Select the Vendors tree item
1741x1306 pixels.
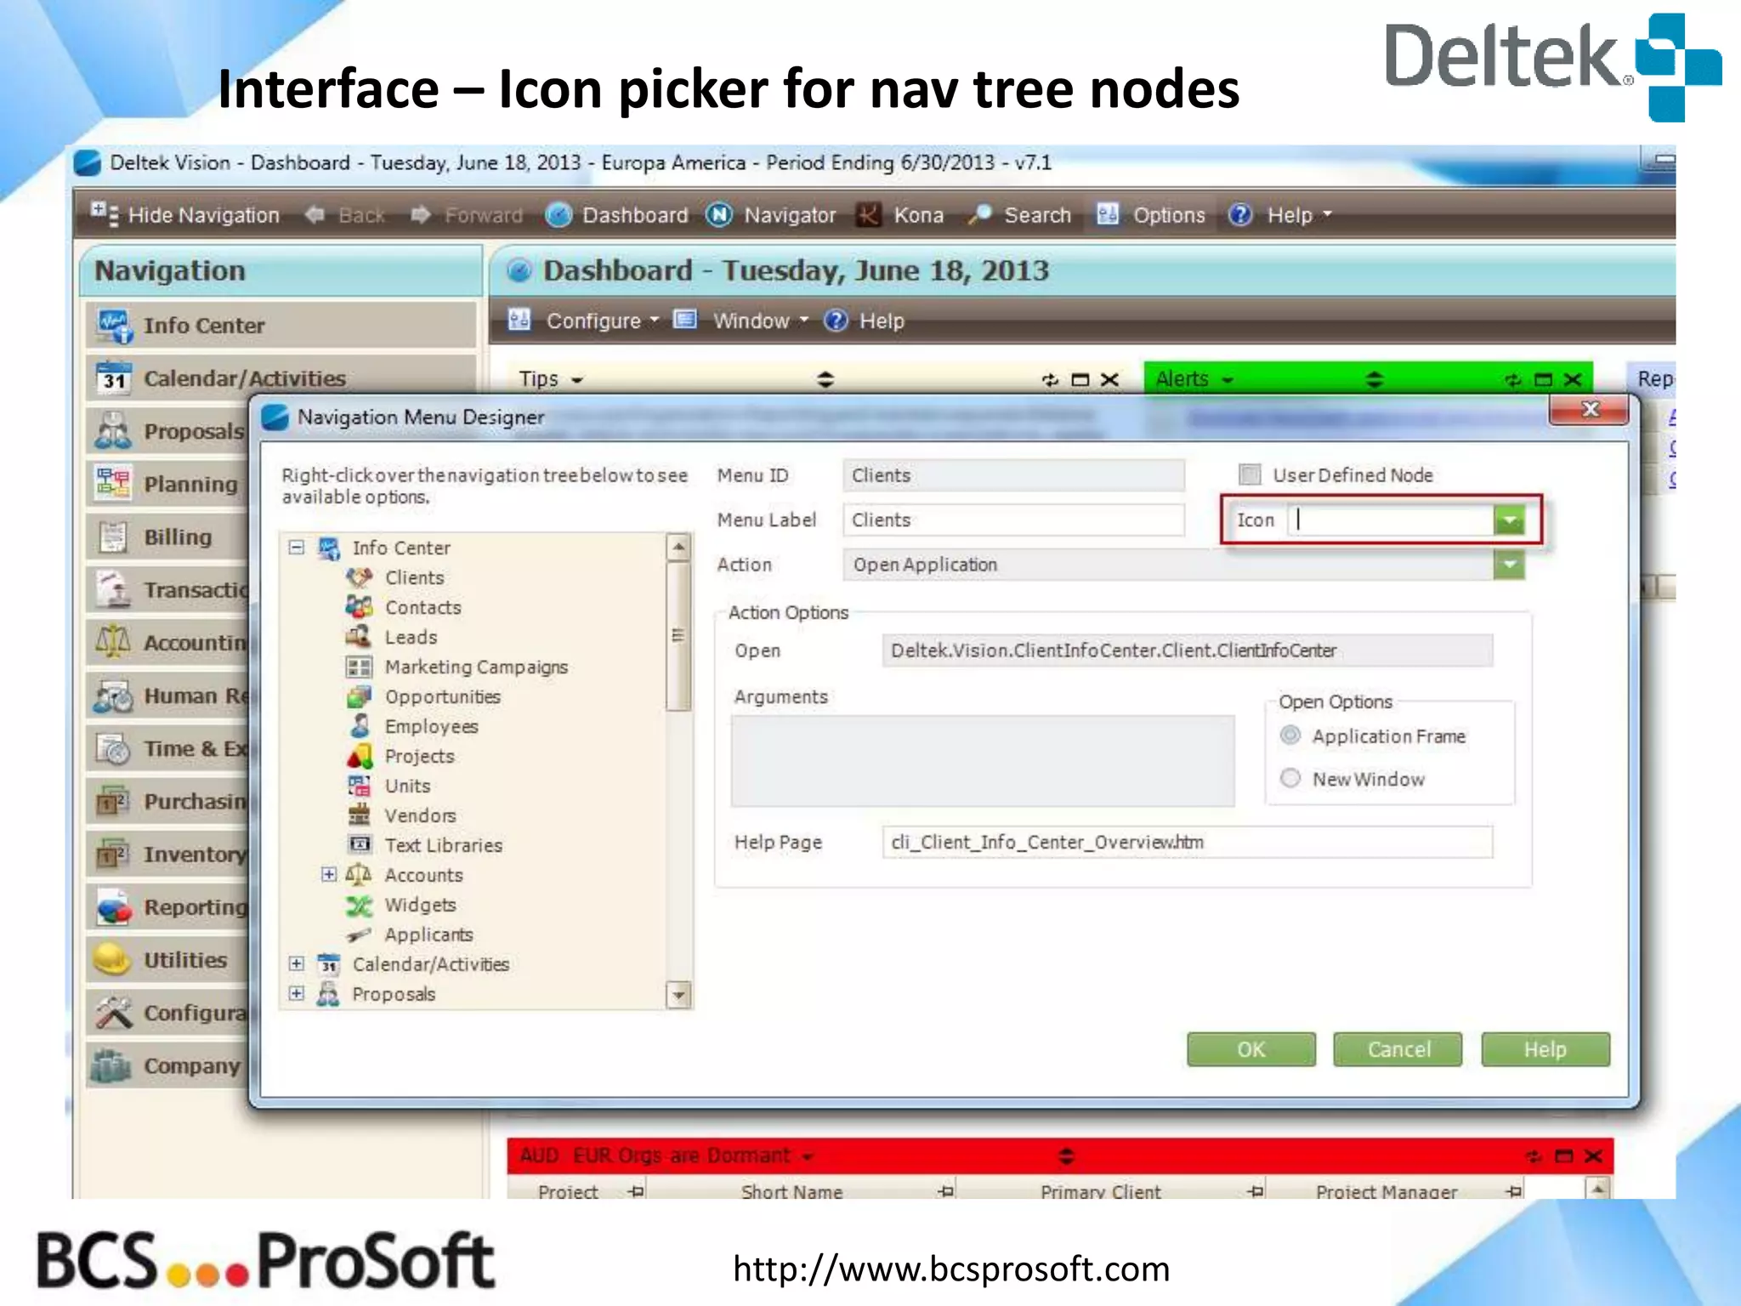[420, 815]
